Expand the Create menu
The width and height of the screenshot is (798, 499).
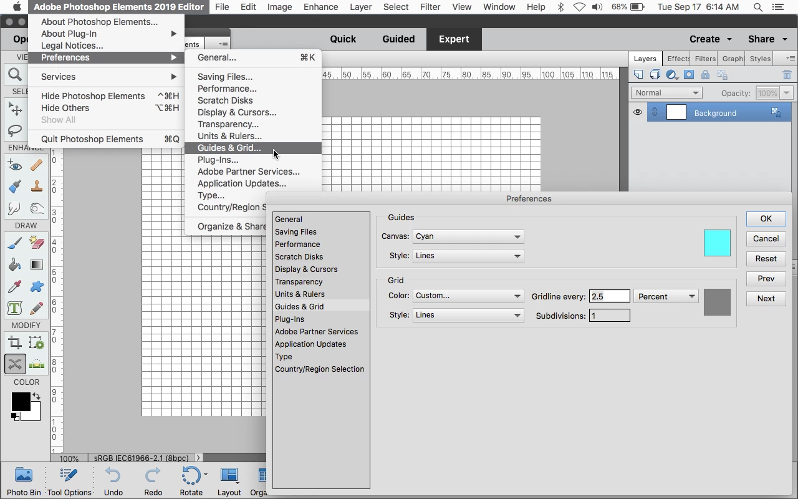[711, 39]
